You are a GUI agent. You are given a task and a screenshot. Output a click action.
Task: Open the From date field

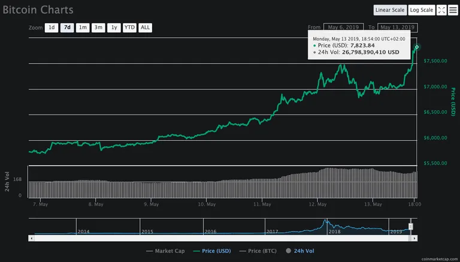pyautogui.click(x=344, y=28)
